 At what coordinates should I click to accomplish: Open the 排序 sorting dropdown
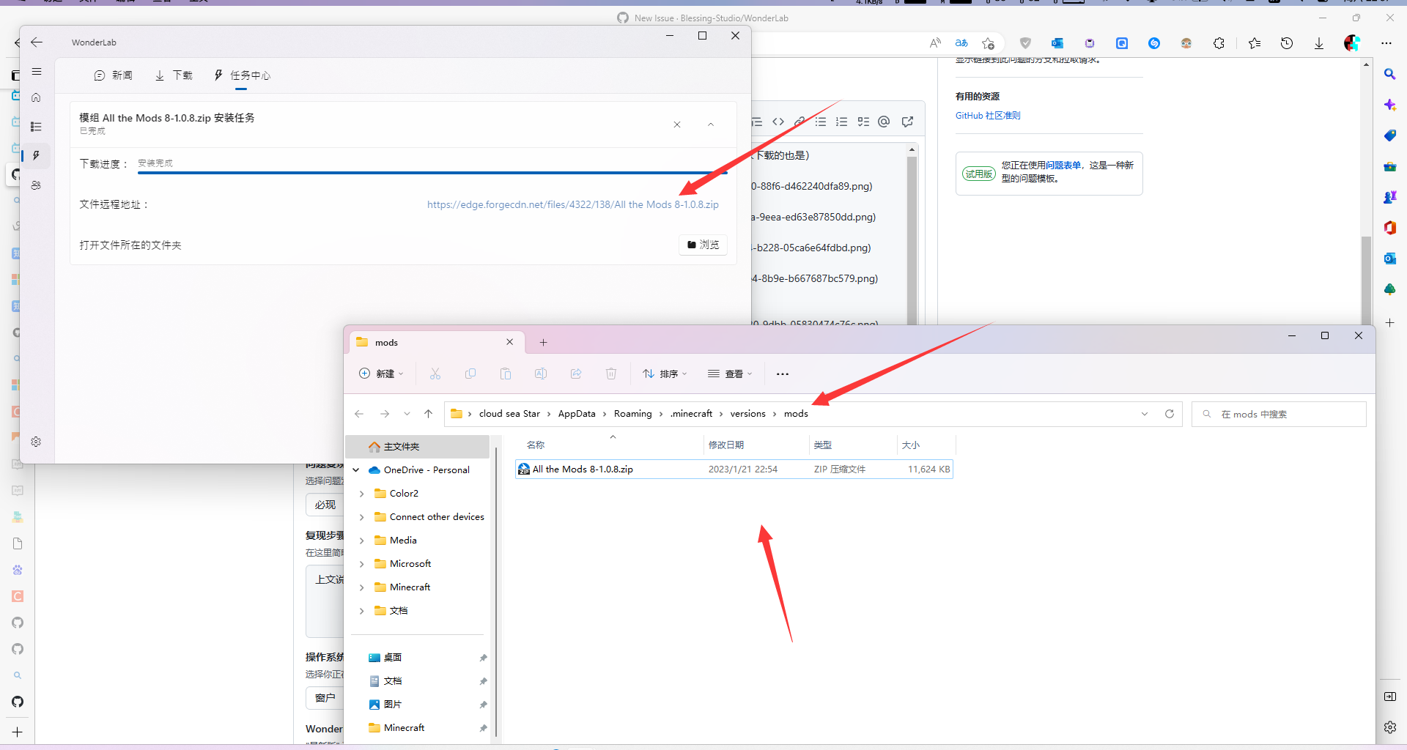[664, 374]
